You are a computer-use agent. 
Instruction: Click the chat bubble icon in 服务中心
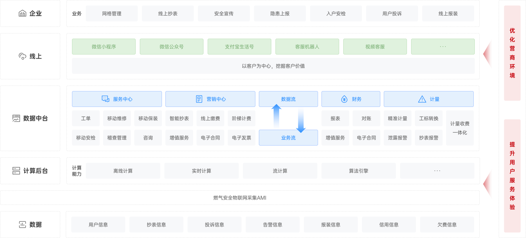(106, 99)
